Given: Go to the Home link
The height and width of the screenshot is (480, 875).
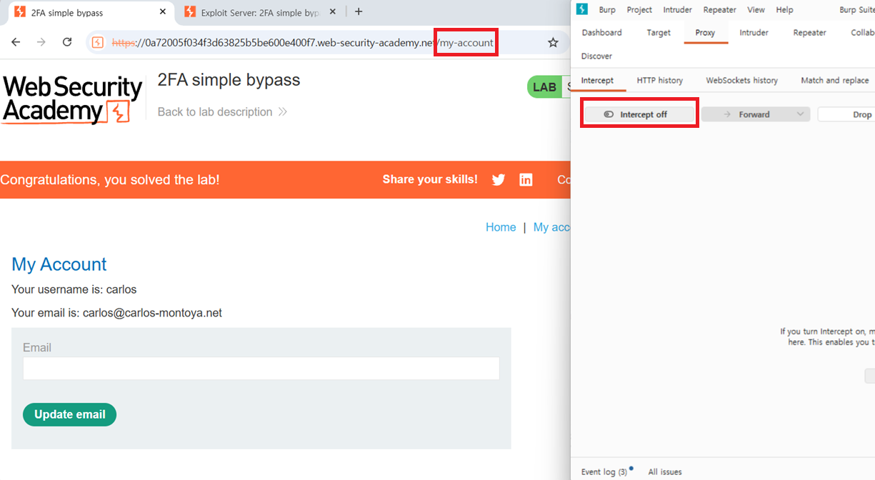Looking at the screenshot, I should (501, 227).
